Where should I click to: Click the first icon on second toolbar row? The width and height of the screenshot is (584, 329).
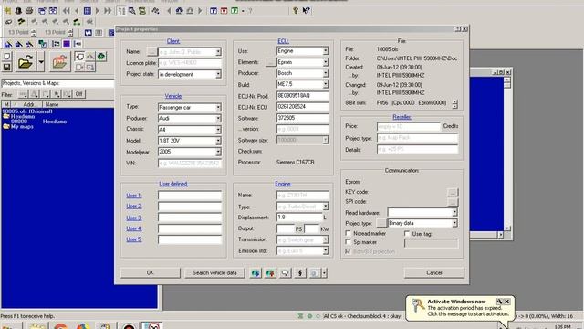point(9,22)
